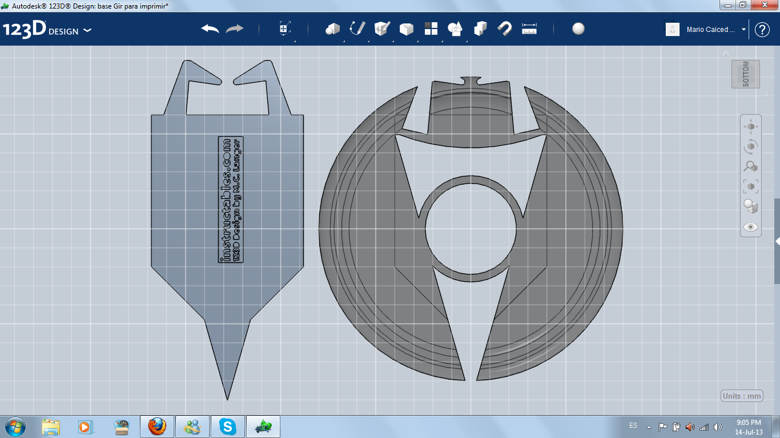Open the network signal tray icon
The image size is (780, 438).
pos(704,427)
